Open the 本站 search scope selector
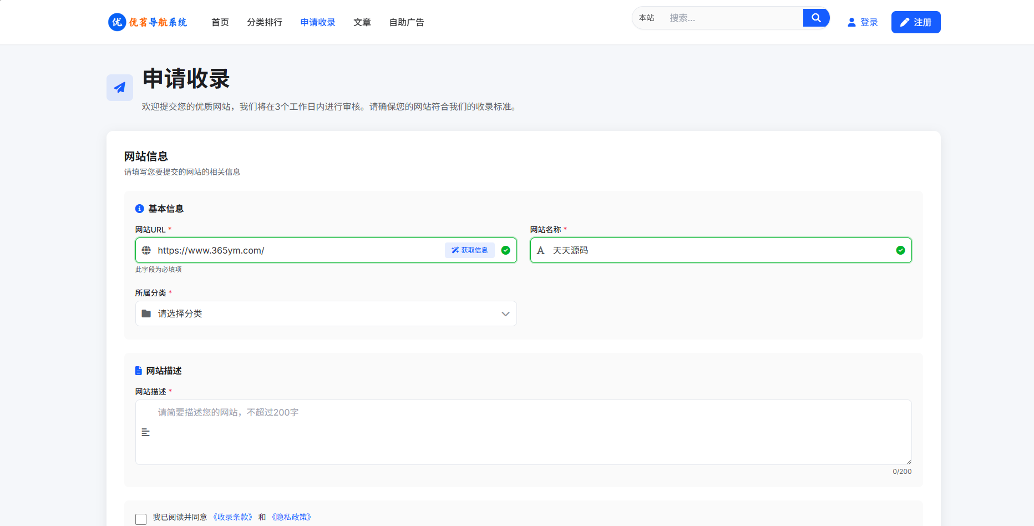 click(647, 18)
